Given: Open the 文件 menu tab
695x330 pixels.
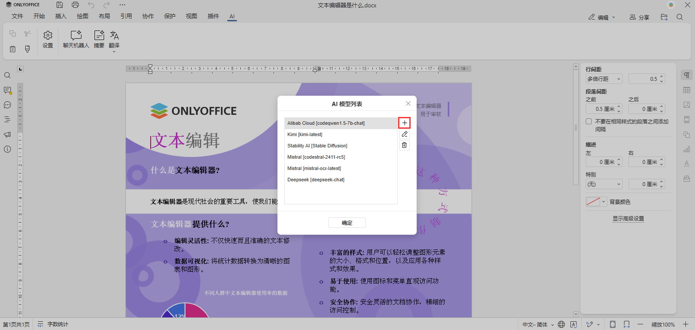Looking at the screenshot, I should coord(17,16).
